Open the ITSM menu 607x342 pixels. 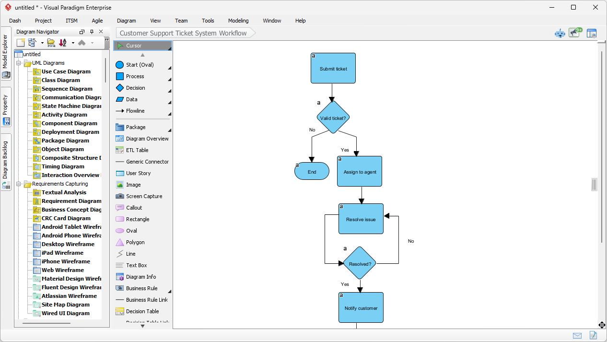(71, 21)
